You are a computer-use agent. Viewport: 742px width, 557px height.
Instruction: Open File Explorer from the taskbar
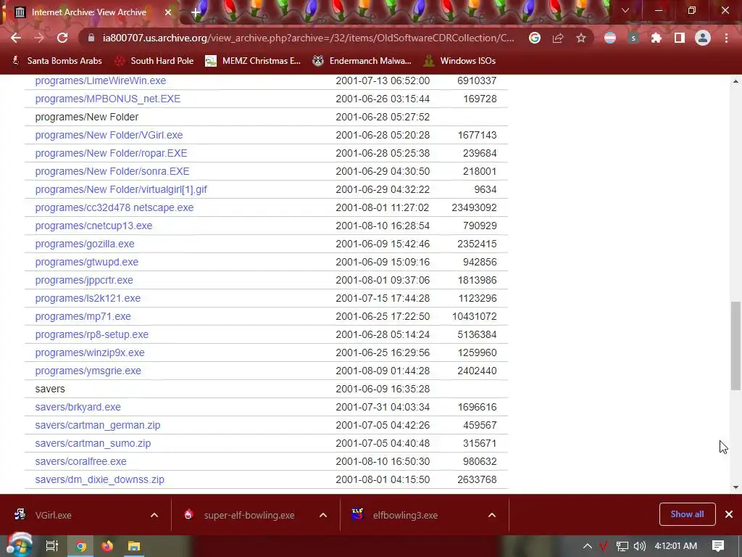[x=134, y=546]
